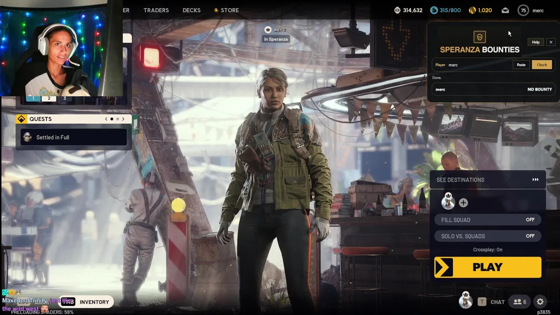Image resolution: width=560 pixels, height=315 pixels.
Task: Click the Quests diamond icon
Action: [21, 119]
